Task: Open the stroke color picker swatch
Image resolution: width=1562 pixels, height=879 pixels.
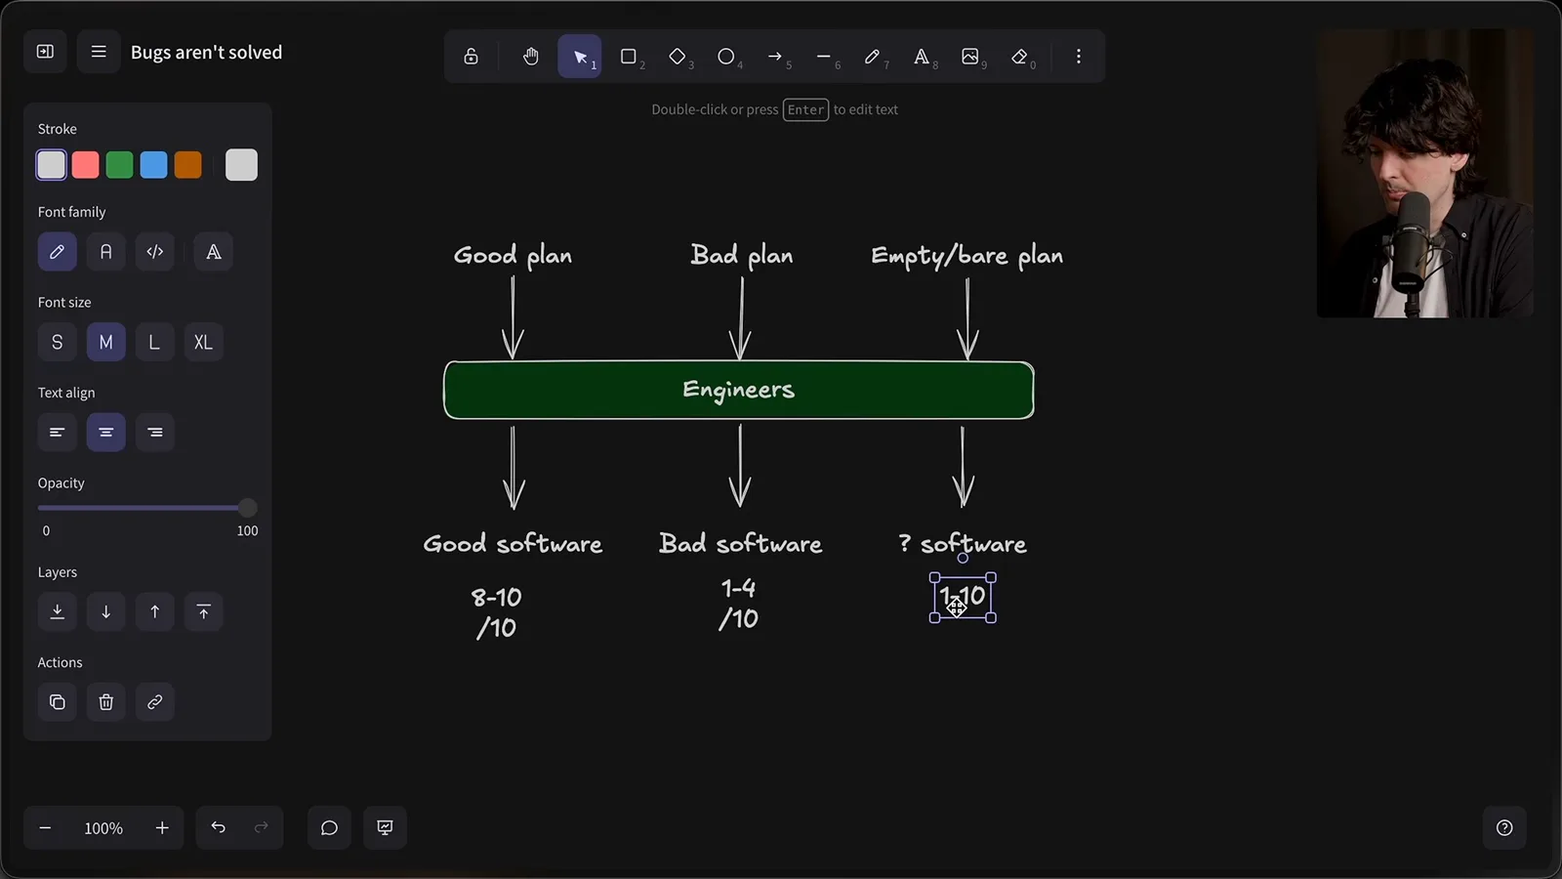Action: tap(241, 165)
